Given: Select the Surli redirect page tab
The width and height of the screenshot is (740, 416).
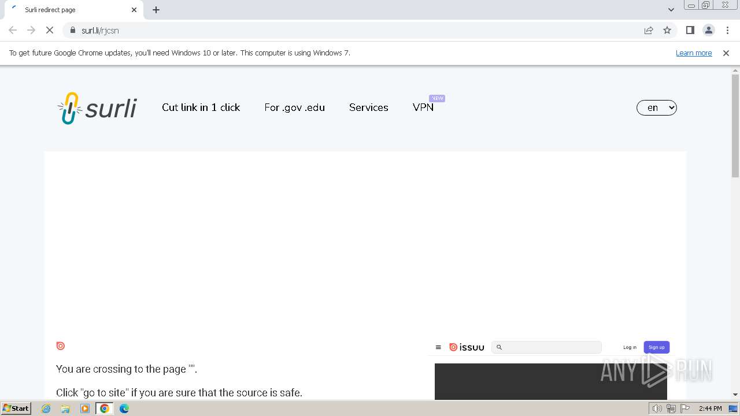Looking at the screenshot, I should pos(73,10).
